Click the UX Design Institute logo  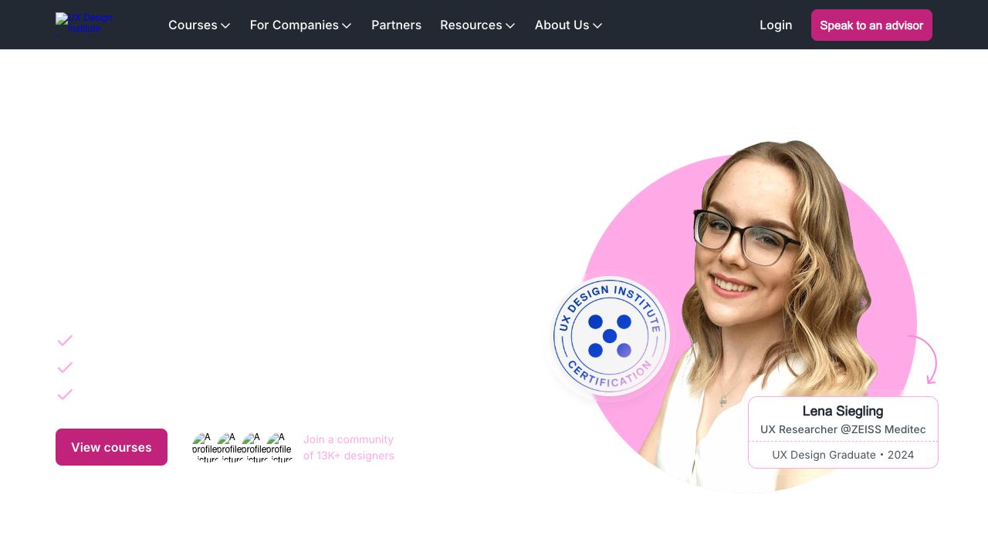(85, 24)
